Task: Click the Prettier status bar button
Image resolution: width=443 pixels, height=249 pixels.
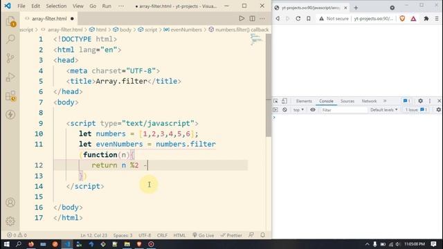Action: tap(231, 235)
